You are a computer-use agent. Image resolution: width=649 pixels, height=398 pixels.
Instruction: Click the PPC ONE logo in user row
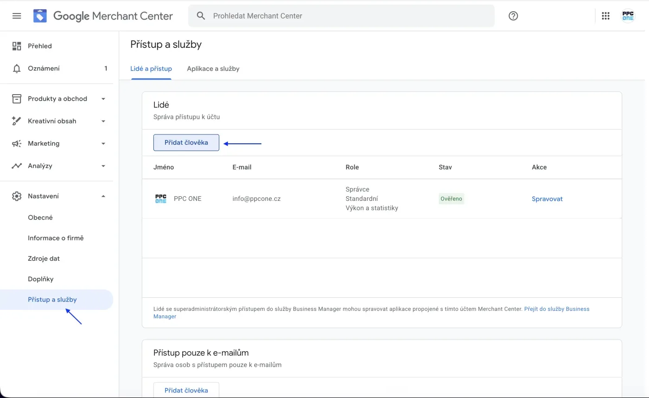click(x=160, y=199)
